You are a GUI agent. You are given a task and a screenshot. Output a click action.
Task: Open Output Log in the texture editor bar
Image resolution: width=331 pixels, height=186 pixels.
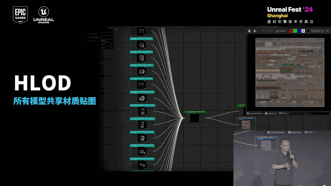(271, 113)
